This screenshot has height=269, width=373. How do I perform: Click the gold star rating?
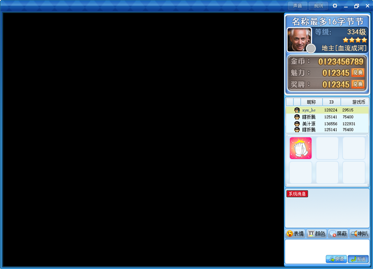point(355,40)
